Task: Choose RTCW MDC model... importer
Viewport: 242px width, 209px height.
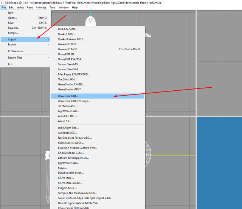Action: pyautogui.click(x=98, y=183)
